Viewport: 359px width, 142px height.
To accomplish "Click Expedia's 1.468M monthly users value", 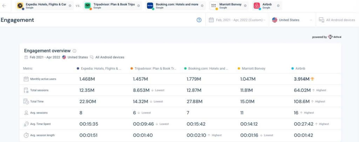I will point(87,79).
